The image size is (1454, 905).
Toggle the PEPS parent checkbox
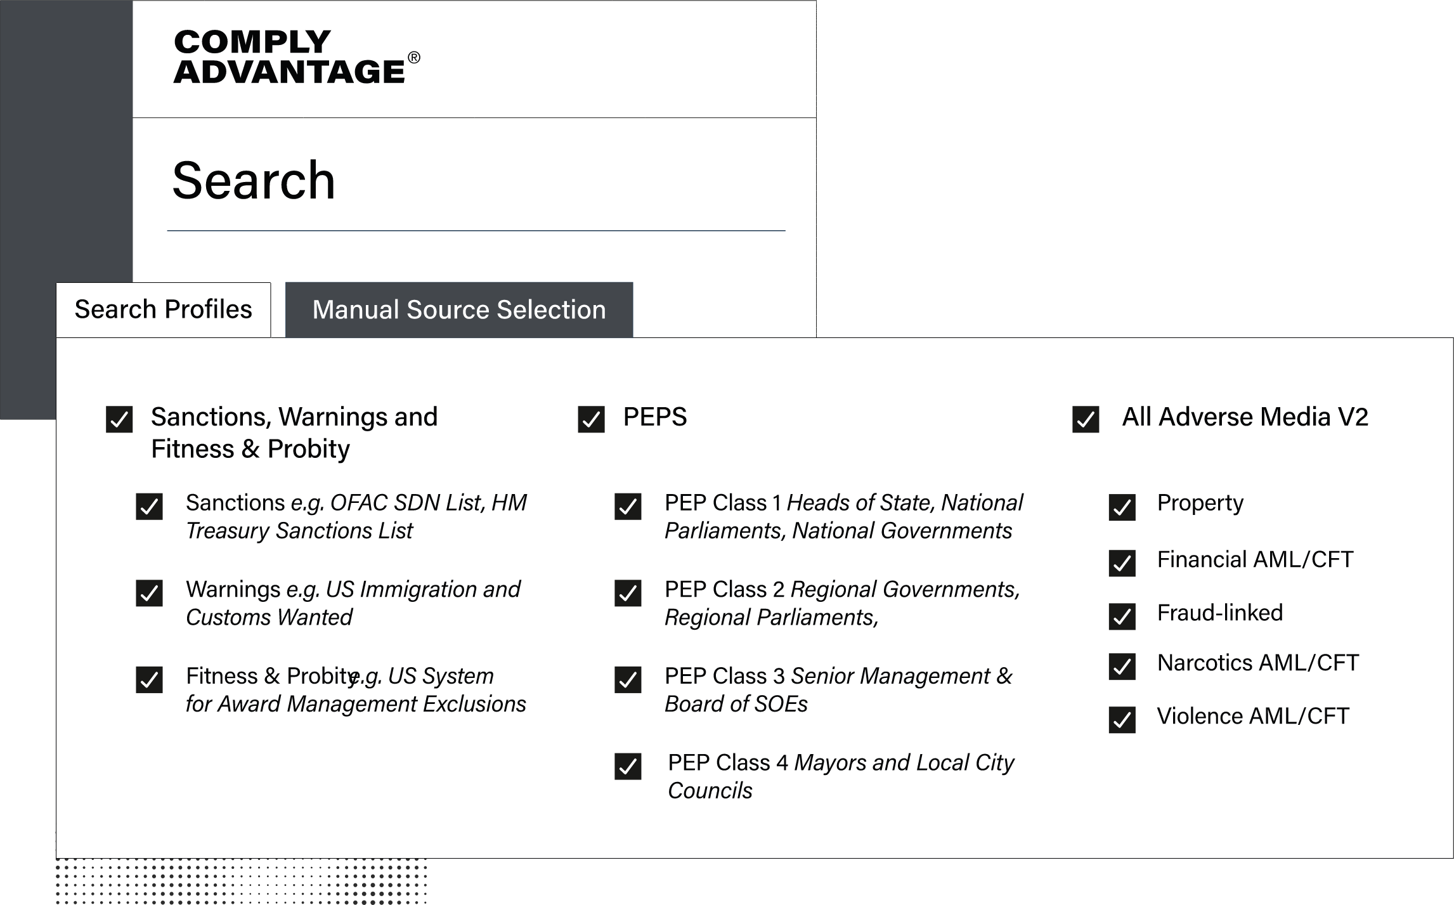point(591,419)
